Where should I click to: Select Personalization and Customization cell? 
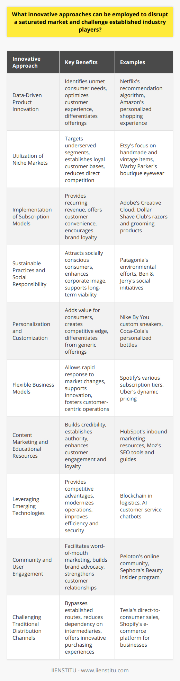point(33,331)
